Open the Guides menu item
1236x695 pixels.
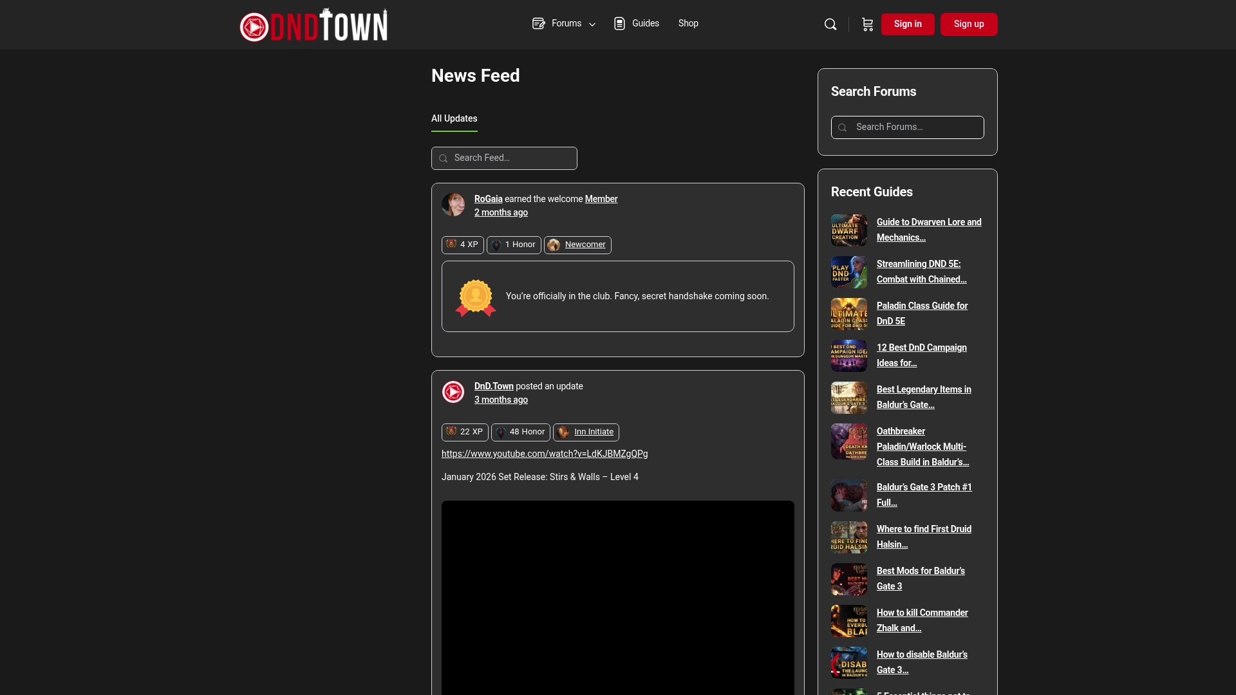(646, 24)
